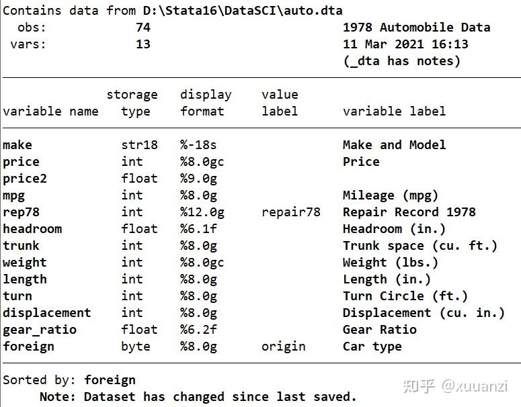Click the "_dta has notes" text

click(x=401, y=61)
